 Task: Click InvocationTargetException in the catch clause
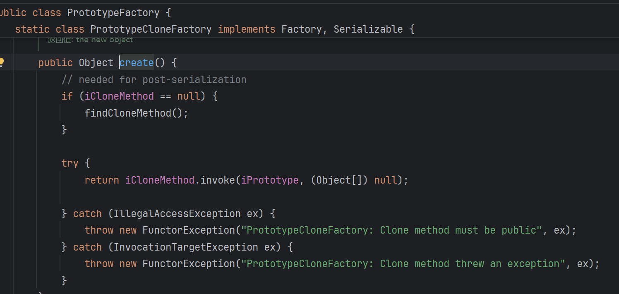186,247
